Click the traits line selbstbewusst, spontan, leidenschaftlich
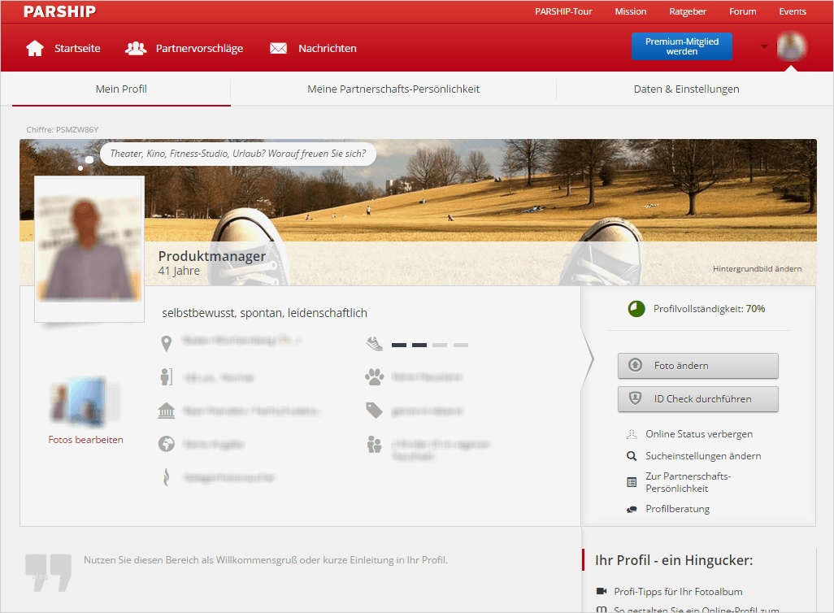 point(264,313)
